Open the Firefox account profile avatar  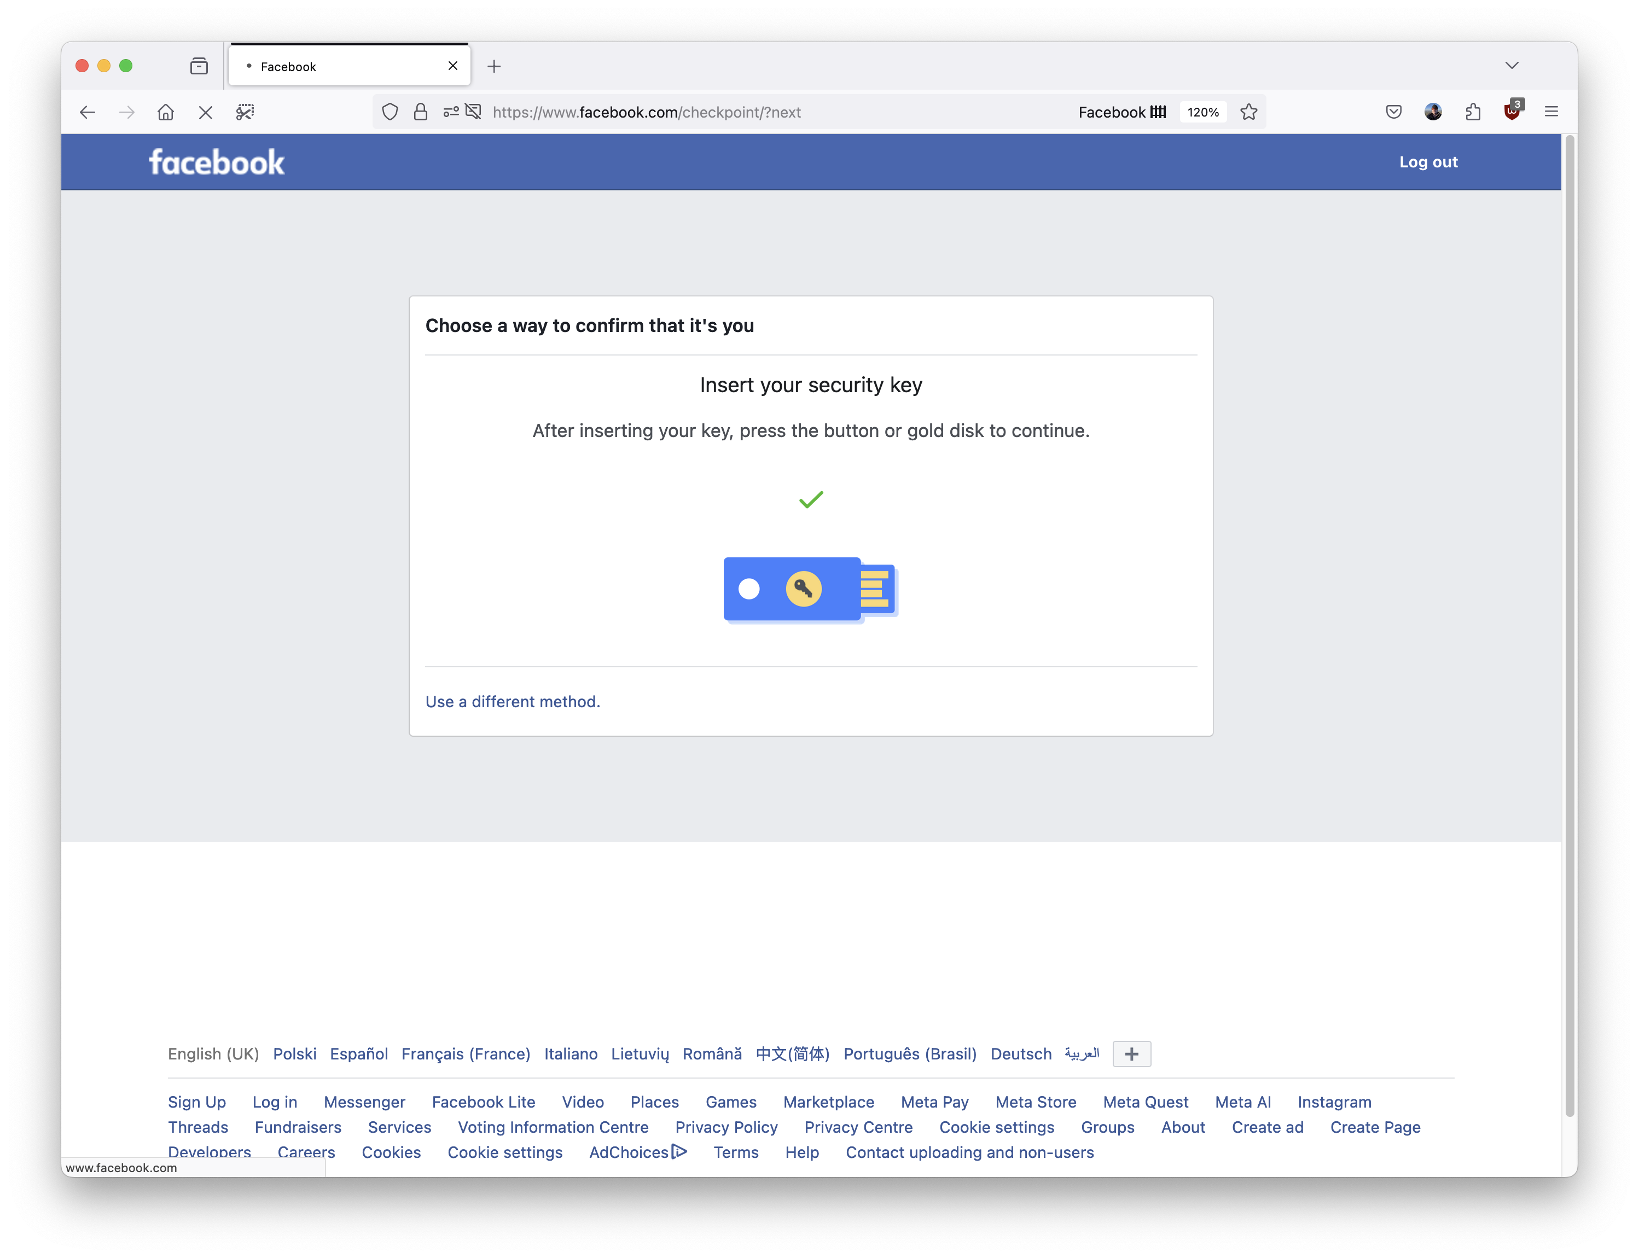(x=1433, y=112)
